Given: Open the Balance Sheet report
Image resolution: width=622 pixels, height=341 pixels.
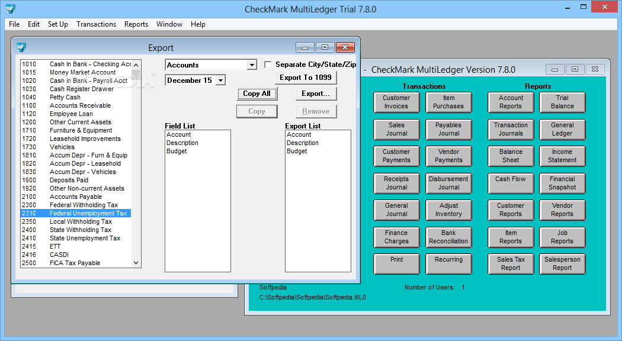Looking at the screenshot, I should point(511,156).
